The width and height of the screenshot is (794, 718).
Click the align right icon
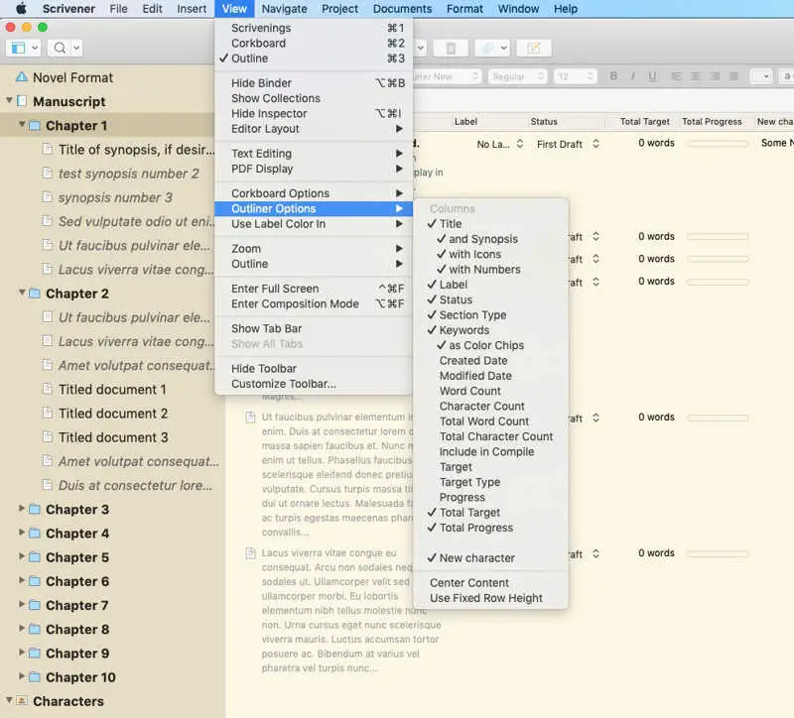[x=715, y=76]
